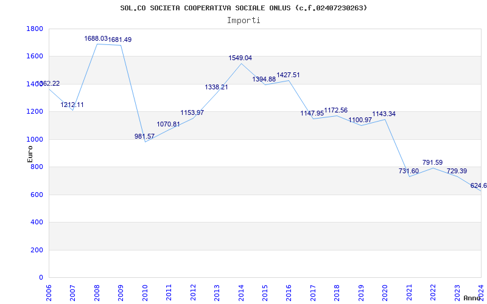Click x-axis year 2012
This screenshot has width=487, height=304.
pyautogui.click(x=193, y=292)
